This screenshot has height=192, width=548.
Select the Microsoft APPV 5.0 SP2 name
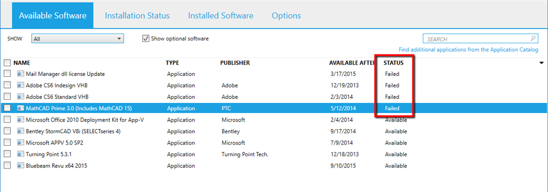point(54,143)
